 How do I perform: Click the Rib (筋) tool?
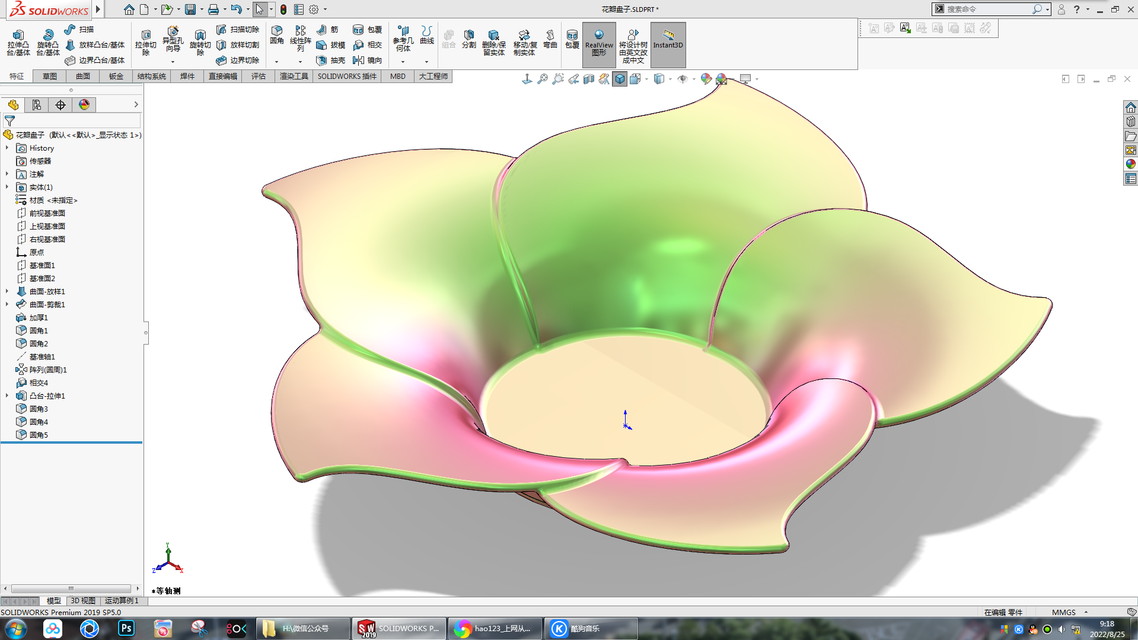pos(327,29)
